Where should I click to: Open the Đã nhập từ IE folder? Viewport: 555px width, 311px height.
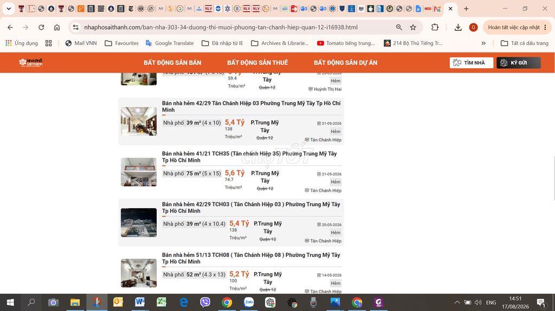[x=222, y=43]
